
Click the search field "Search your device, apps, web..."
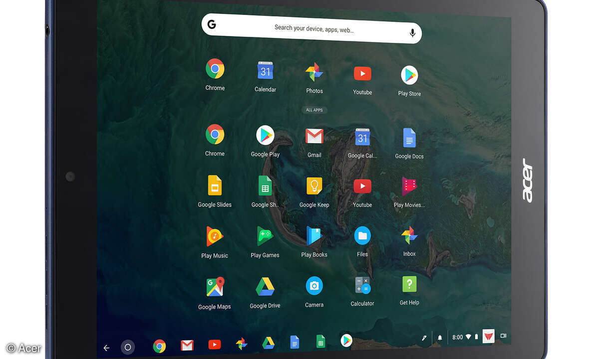click(x=311, y=29)
